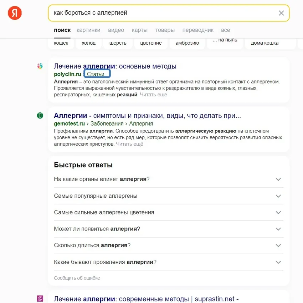
Task: Click the gemotest.ru green favicon
Action: click(x=40, y=116)
